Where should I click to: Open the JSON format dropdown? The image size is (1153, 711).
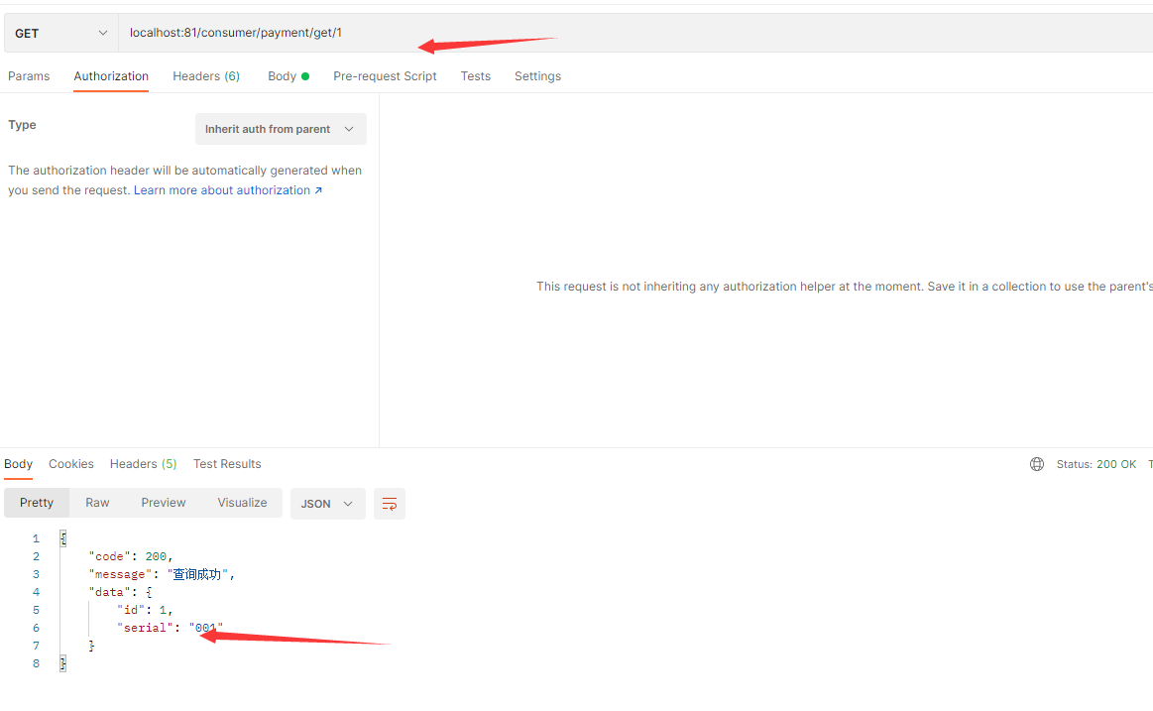pos(327,504)
